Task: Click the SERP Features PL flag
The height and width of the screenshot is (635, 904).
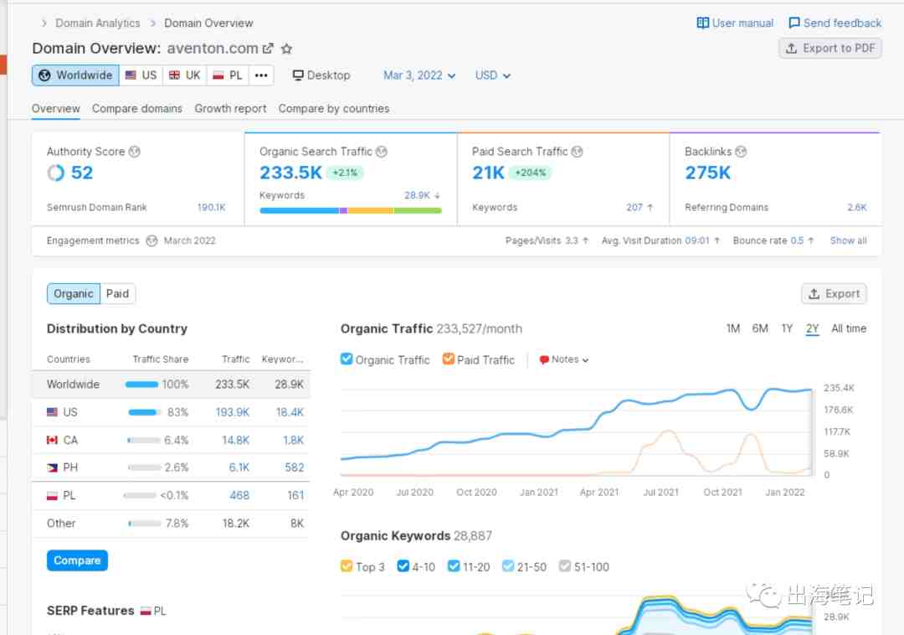Action: [146, 611]
